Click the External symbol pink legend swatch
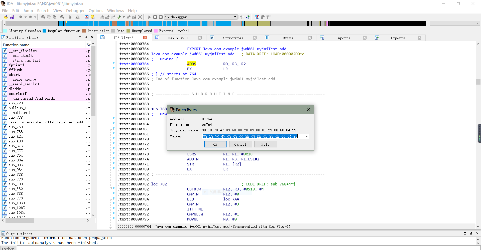 click(x=156, y=31)
